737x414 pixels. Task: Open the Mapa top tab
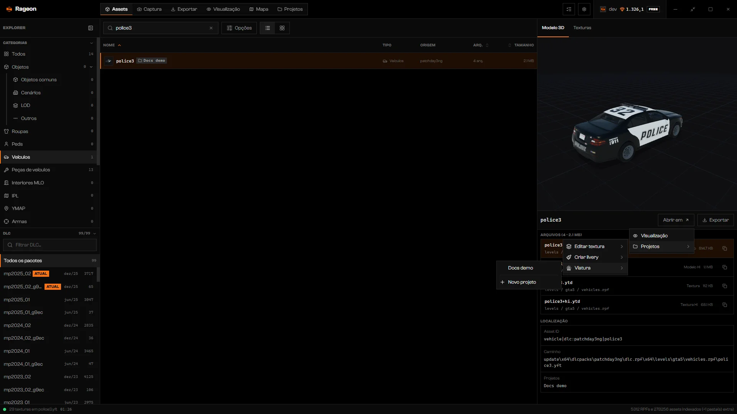[x=259, y=9]
